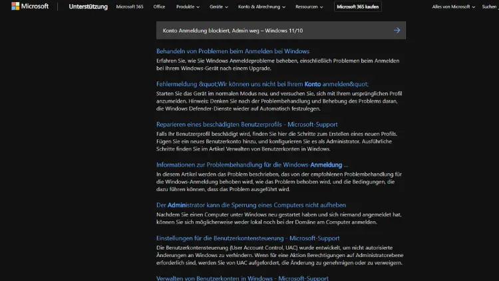499x281 pixels.
Task: Expand the Geräte dropdown
Action: click(x=219, y=7)
